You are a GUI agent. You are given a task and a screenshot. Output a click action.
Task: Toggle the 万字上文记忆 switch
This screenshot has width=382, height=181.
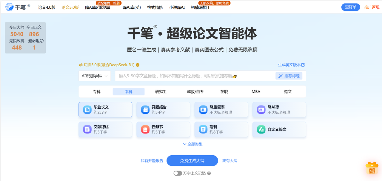[178, 173]
